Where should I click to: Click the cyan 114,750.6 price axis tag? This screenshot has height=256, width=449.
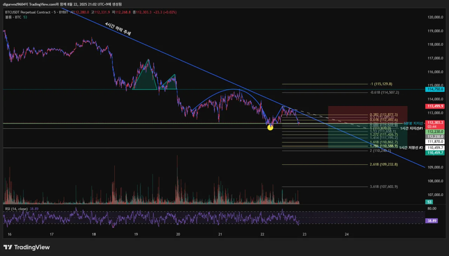pos(435,89)
